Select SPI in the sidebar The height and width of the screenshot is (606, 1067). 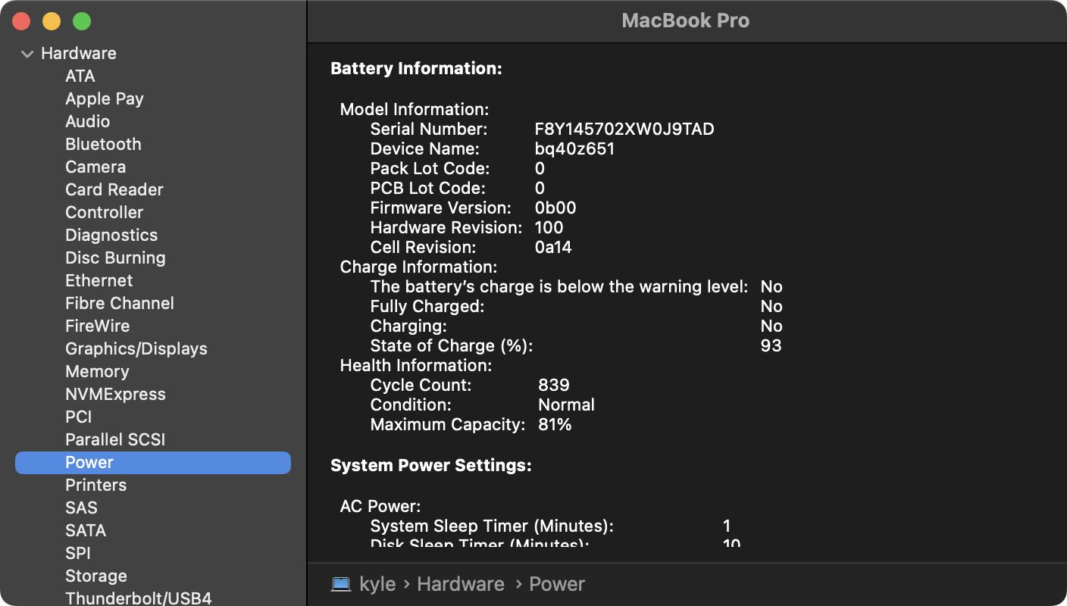click(78, 553)
